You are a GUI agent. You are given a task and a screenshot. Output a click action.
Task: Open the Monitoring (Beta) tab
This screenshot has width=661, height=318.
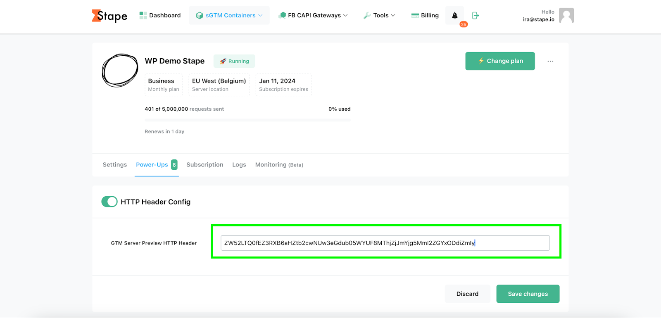tap(279, 165)
